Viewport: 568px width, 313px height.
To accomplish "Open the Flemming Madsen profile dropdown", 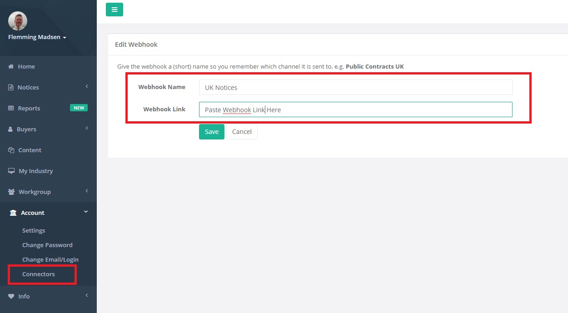I will (x=37, y=37).
